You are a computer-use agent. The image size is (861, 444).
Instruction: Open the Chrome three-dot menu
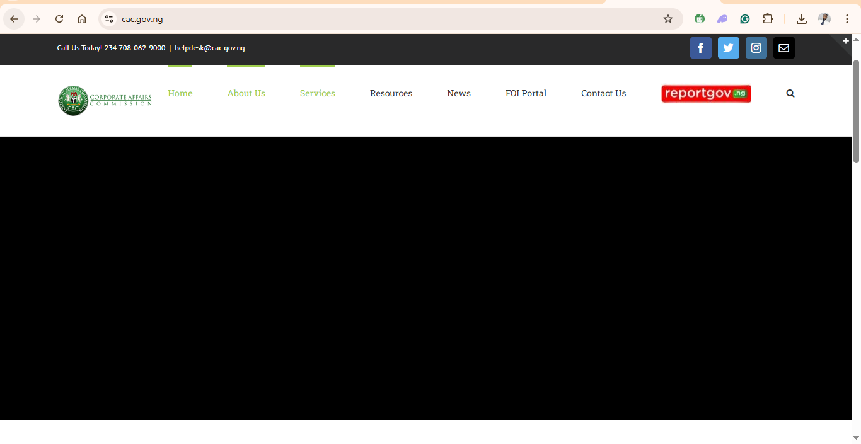(x=847, y=19)
